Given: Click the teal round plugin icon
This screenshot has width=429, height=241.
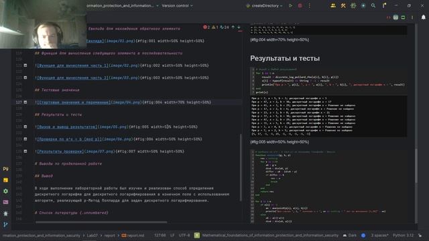Looking at the screenshot, I should coord(363,5).
